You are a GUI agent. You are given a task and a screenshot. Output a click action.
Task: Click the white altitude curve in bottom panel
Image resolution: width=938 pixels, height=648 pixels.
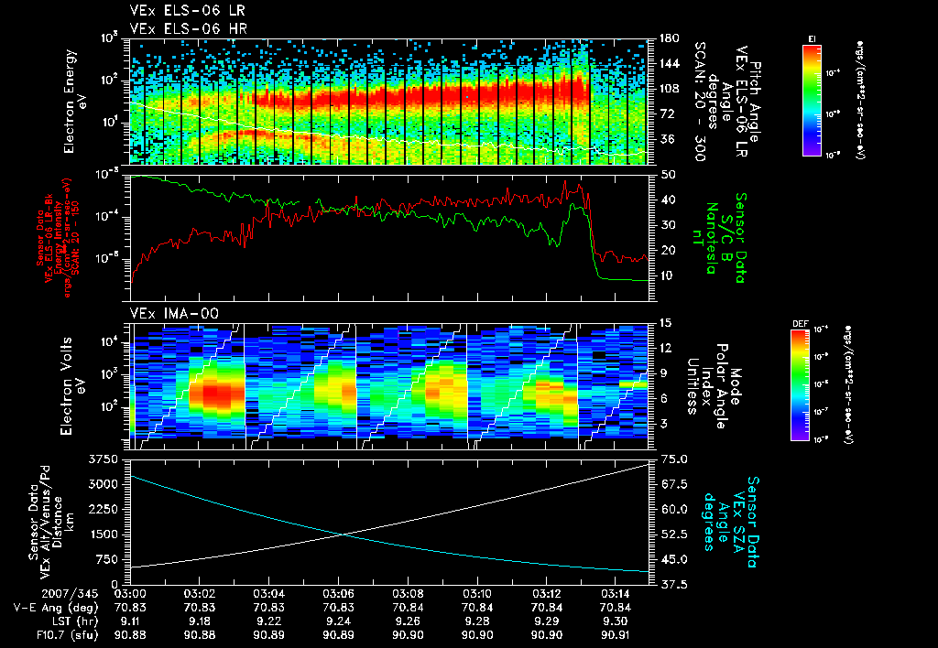pyautogui.click(x=478, y=508)
